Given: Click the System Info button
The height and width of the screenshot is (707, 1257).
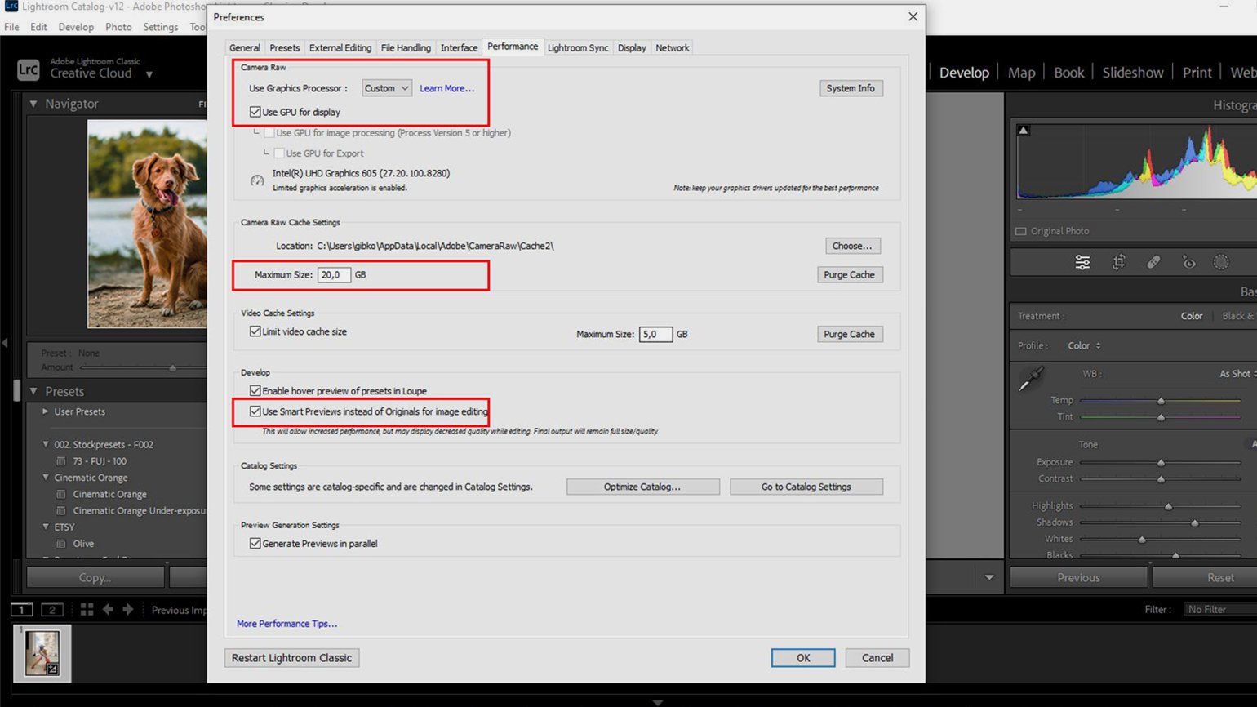Looking at the screenshot, I should (851, 88).
